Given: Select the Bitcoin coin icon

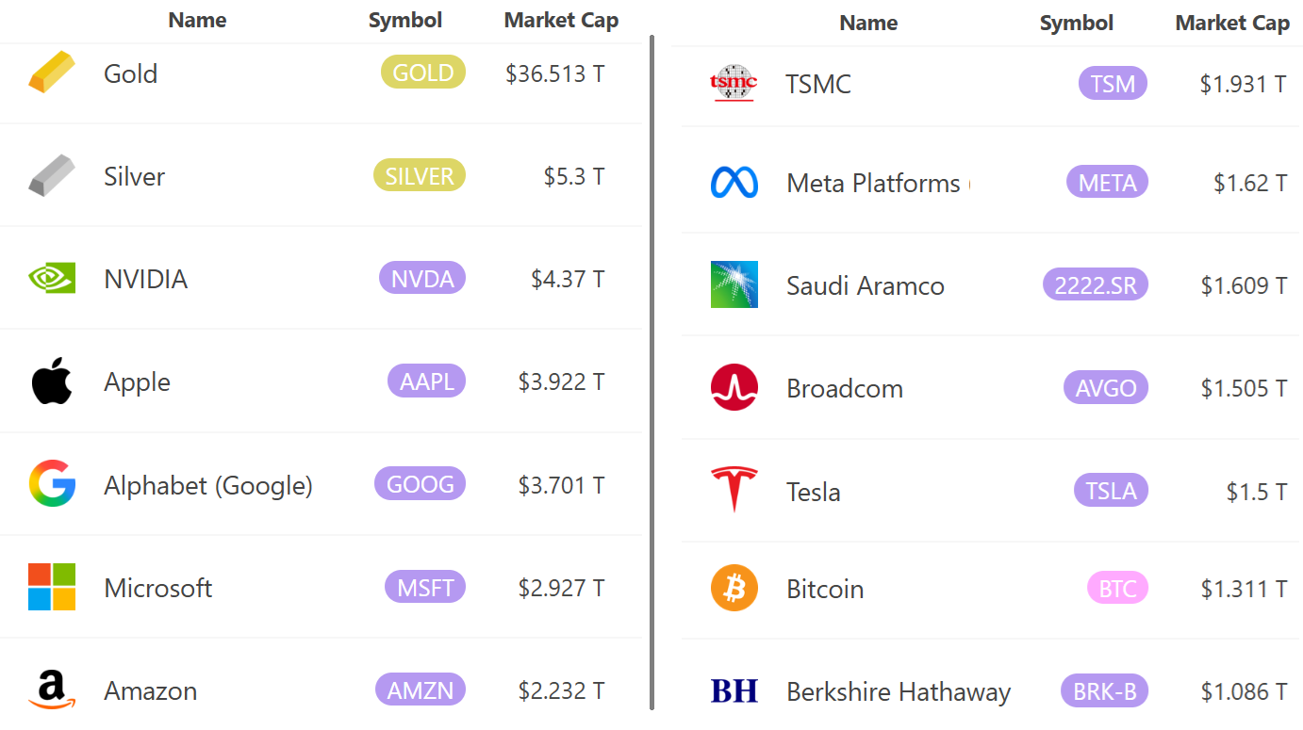Looking at the screenshot, I should (734, 588).
